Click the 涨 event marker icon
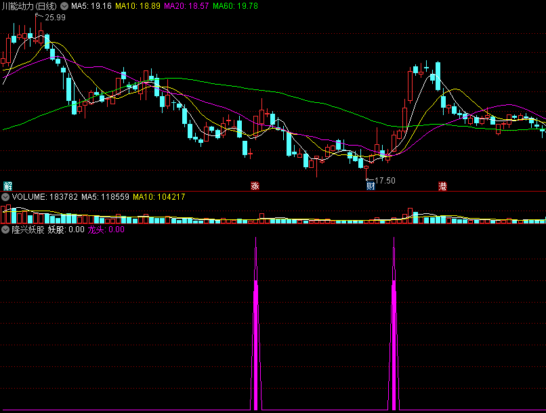546x413 pixels. (x=255, y=186)
